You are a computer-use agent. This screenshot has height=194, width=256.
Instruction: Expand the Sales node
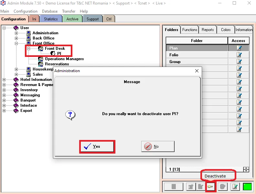[x=16, y=74]
